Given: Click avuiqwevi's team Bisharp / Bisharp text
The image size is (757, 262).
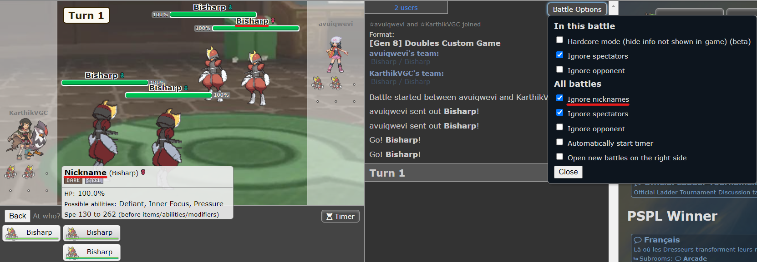Looking at the screenshot, I should click(x=401, y=62).
